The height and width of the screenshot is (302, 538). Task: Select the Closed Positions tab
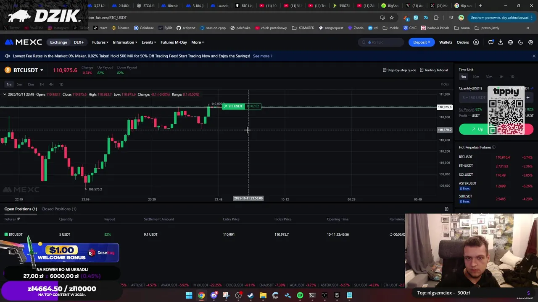pos(59,209)
